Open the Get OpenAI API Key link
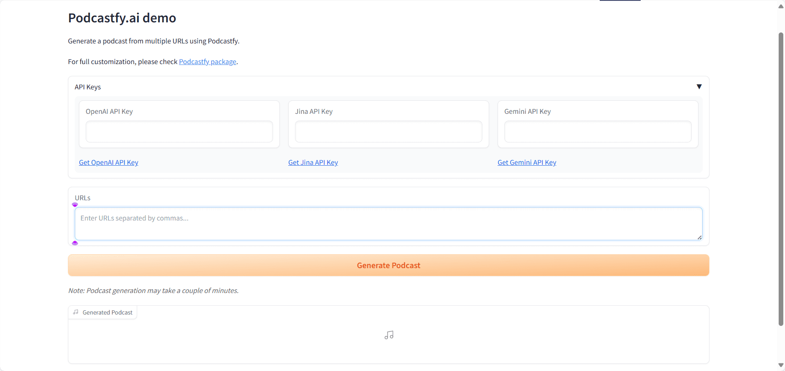Screen dimensions: 785x371 [108, 162]
